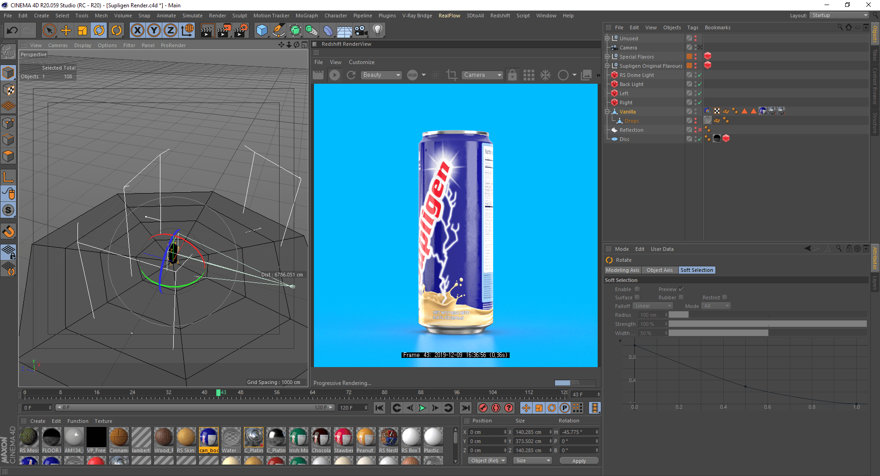Select the Live Selection tool
The image size is (880, 476).
pyautogui.click(x=49, y=31)
